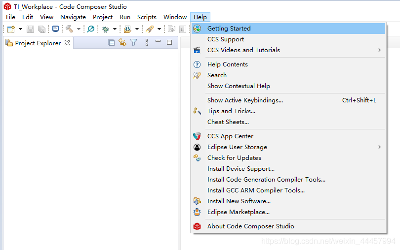Close the open Help menu
The width and height of the screenshot is (400, 250).
tap(200, 17)
